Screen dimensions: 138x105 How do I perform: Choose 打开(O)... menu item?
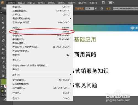[x=40, y=15]
